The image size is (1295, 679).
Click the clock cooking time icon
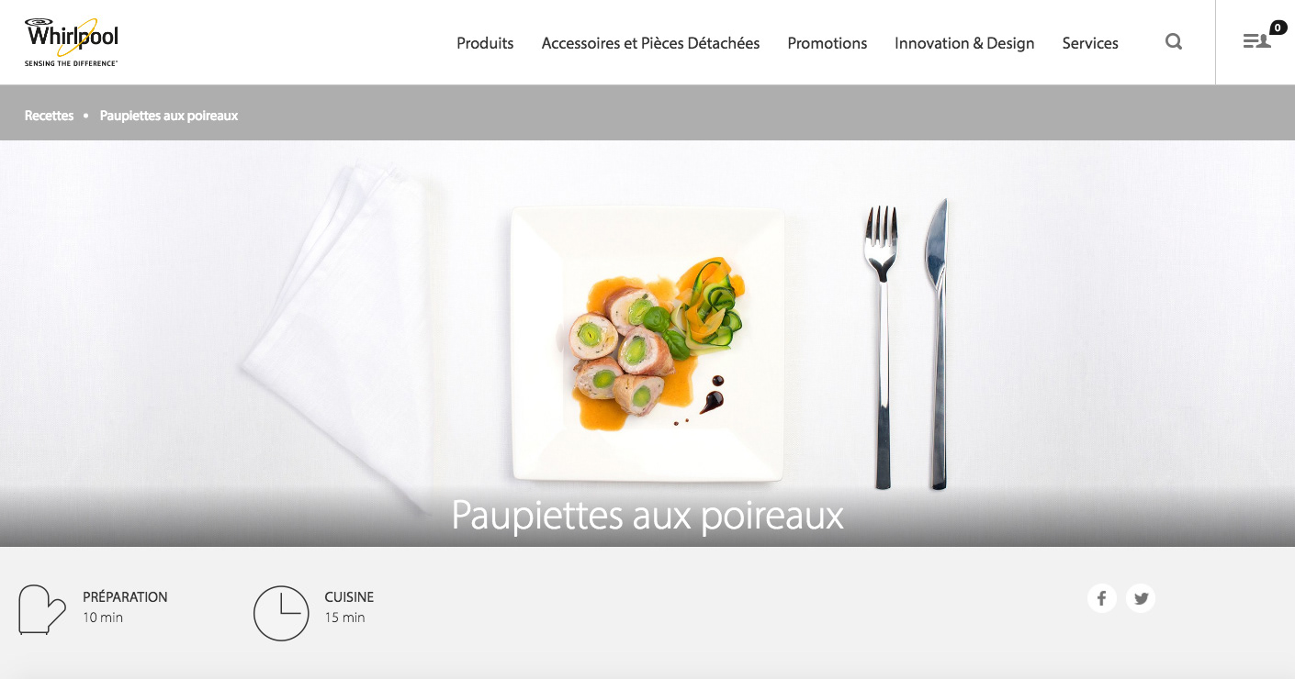point(281,613)
